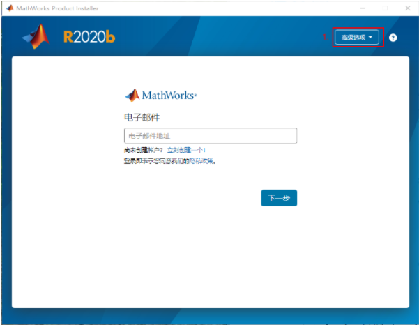Minimize the installer window
This screenshot has width=419, height=327.
[363, 8]
